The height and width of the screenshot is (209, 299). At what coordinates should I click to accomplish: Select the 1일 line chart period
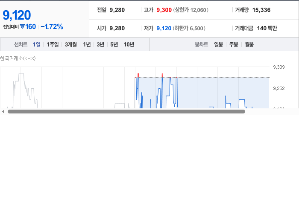click(x=37, y=44)
